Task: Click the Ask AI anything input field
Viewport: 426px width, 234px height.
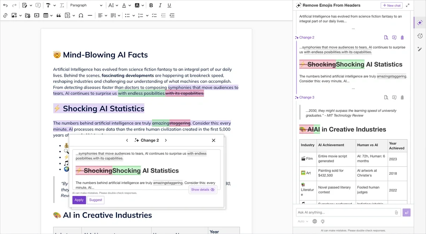Action: click(x=344, y=212)
